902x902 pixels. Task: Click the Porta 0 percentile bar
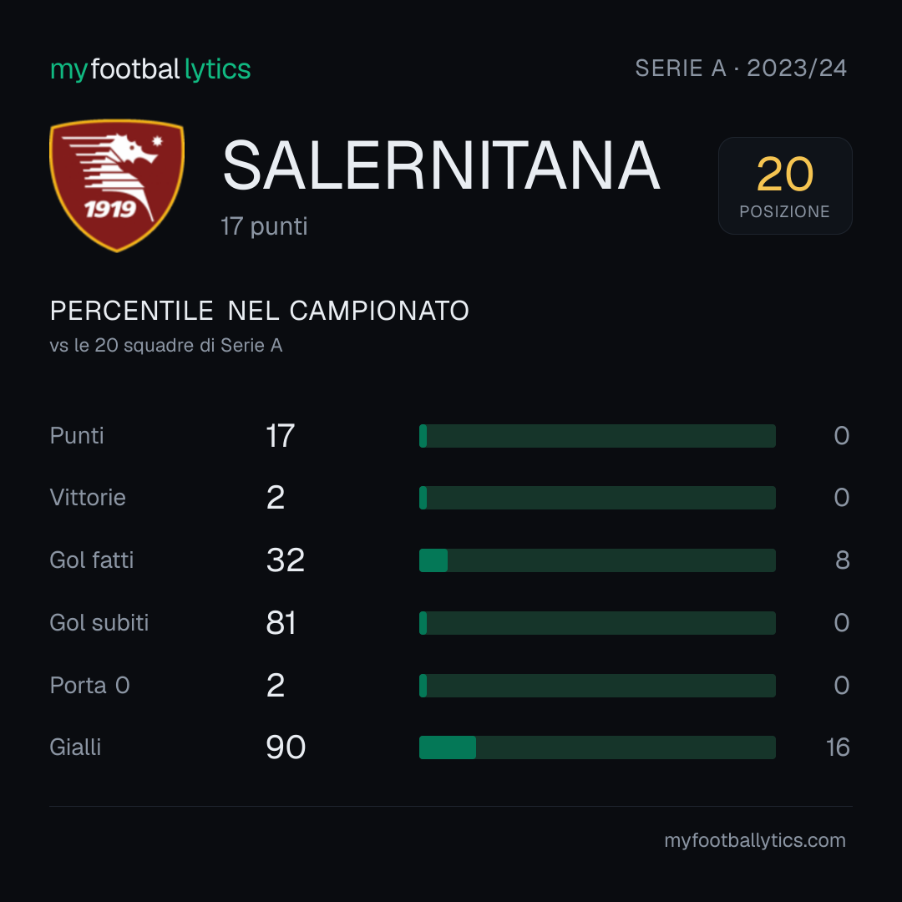click(597, 686)
